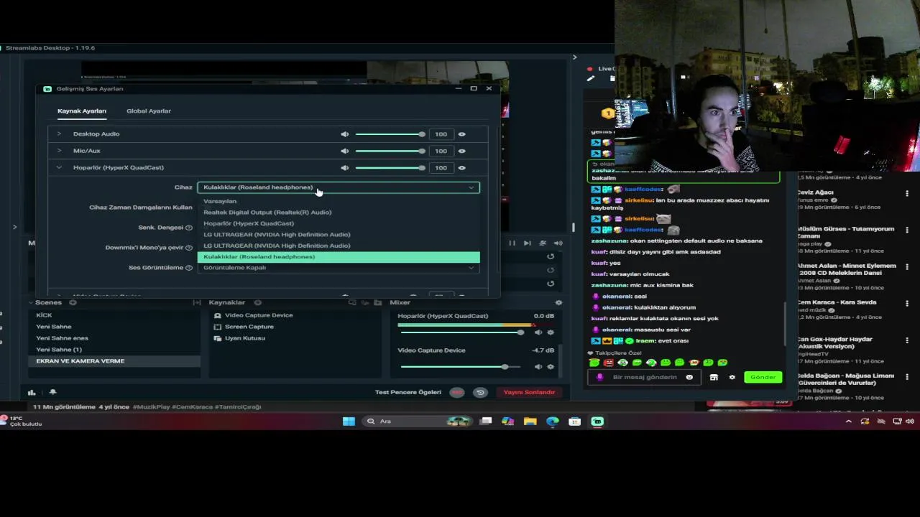Adjust Mic/Aux volume slider
The height and width of the screenshot is (517, 920).
tap(389, 151)
